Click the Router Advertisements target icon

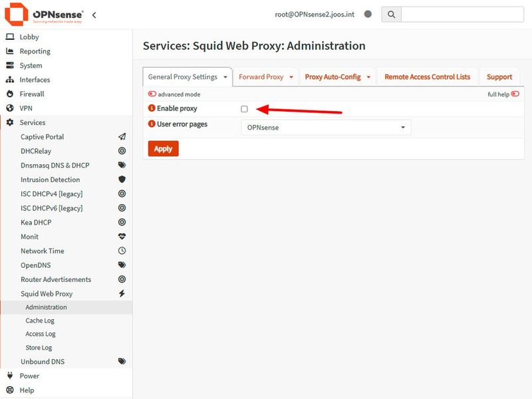(x=122, y=279)
